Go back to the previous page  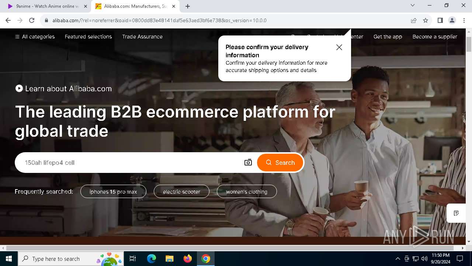(x=8, y=20)
